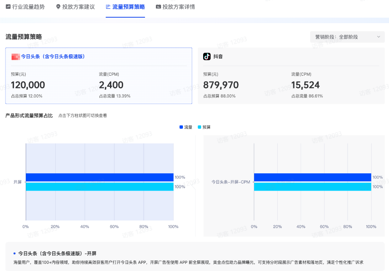Click 抖音 traffic value 15,524

pyautogui.click(x=306, y=85)
